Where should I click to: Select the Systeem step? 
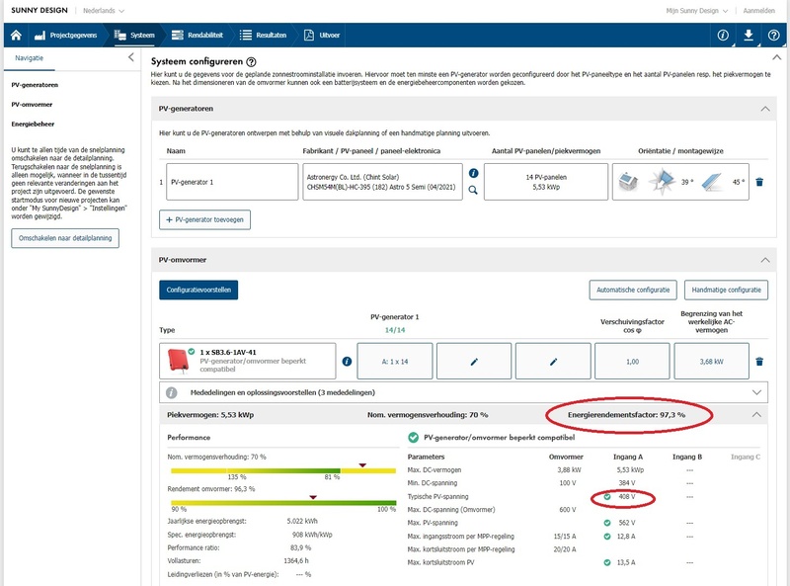[134, 35]
